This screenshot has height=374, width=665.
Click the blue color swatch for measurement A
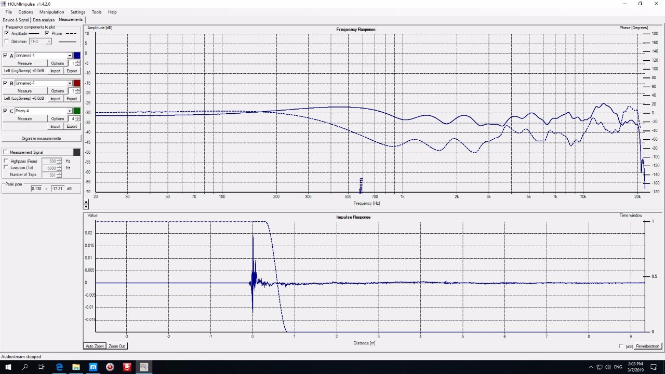click(x=77, y=56)
